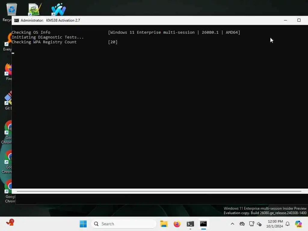Open the red checkmark widget with badge
The image size is (308, 231).
pyautogui.click(x=10, y=223)
